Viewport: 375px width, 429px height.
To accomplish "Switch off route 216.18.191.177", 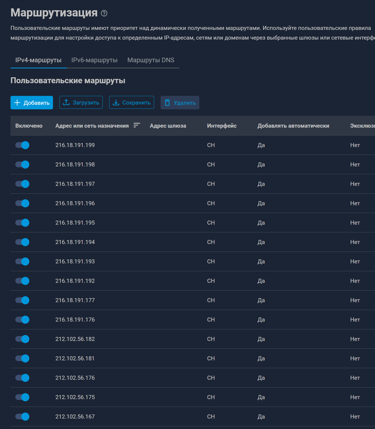I will pos(22,300).
